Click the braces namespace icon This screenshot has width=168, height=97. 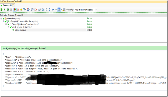pyautogui.click(x=10, y=24)
